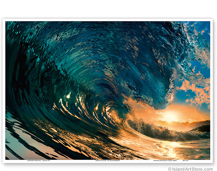Click the golden sun reflection on the water
This screenshot has height=171, width=217.
pos(170,148)
